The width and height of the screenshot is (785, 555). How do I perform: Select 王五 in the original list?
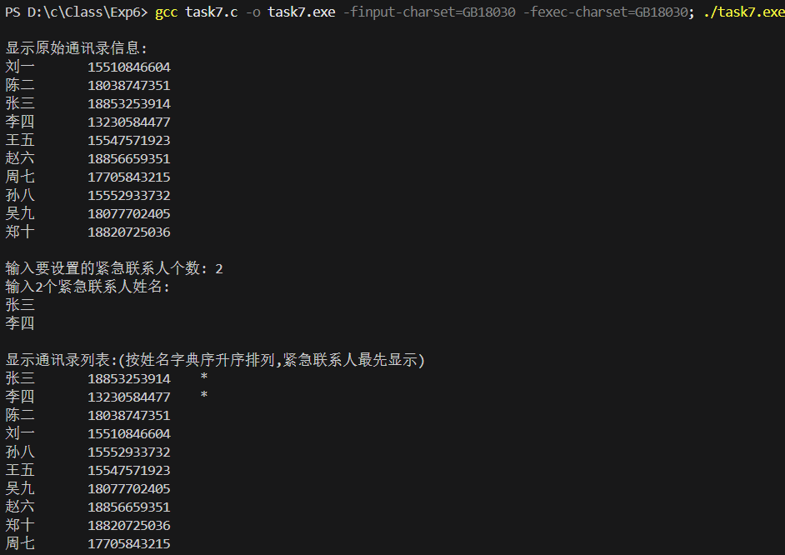point(20,140)
